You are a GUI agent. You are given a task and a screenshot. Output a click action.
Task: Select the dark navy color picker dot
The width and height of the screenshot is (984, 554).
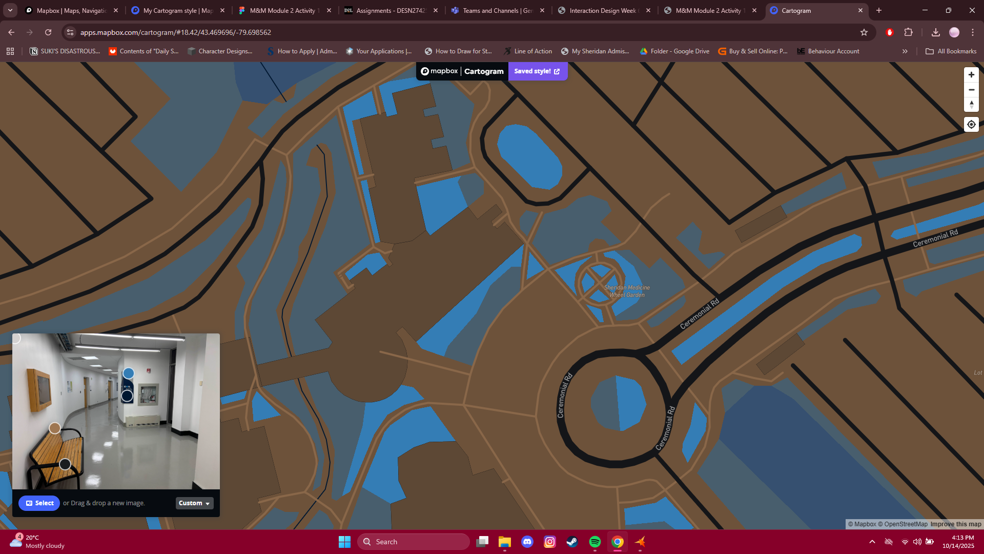[127, 396]
